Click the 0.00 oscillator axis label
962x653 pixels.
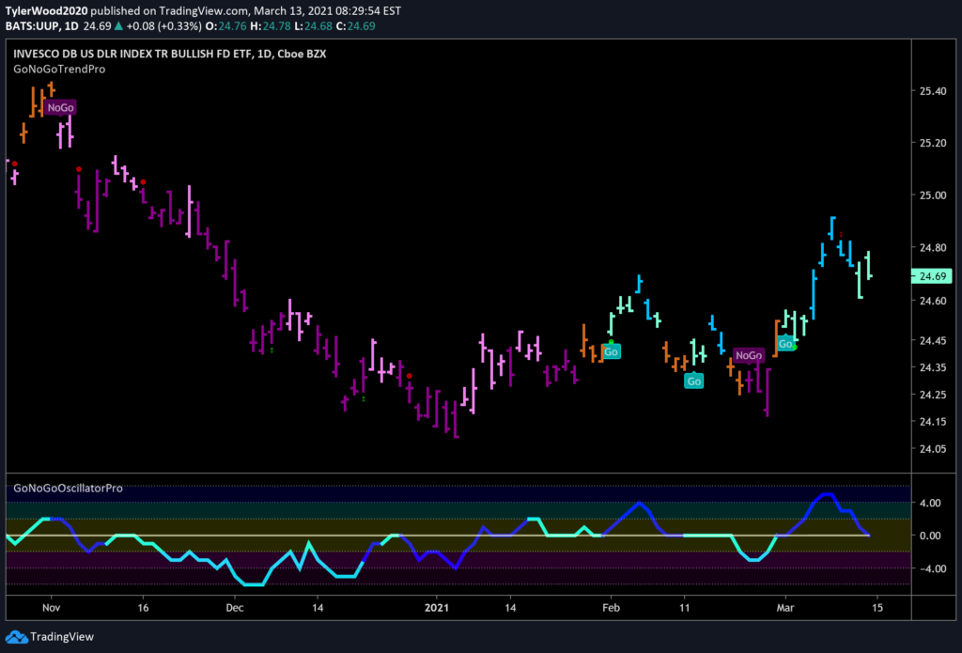tap(932, 536)
